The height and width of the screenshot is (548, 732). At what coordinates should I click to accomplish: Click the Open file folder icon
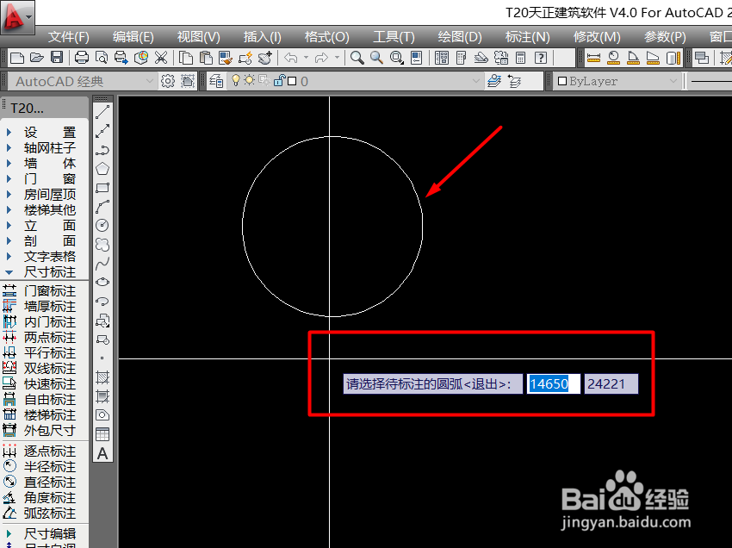(37, 58)
